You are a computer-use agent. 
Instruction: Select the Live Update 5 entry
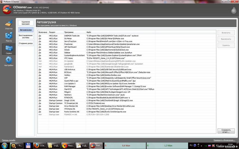[127, 83]
